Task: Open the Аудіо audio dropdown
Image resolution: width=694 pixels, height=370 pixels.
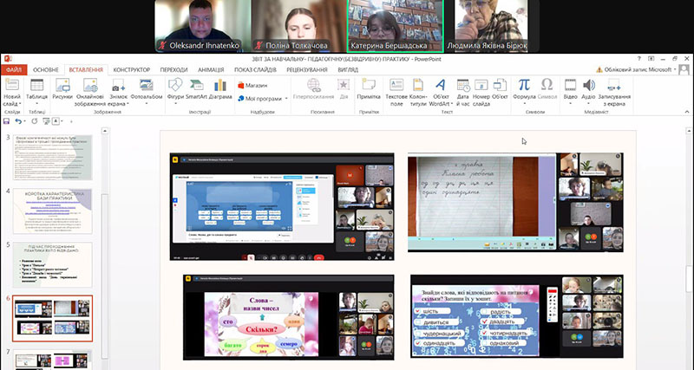Action: click(589, 104)
